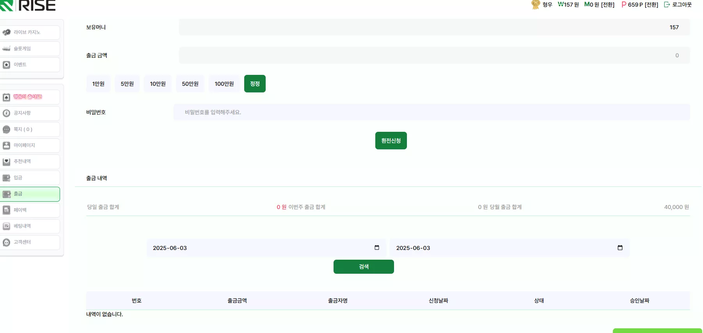The width and height of the screenshot is (703, 333).
Task: Open the 쪽지 (0) message bubble icon
Action: 6,129
